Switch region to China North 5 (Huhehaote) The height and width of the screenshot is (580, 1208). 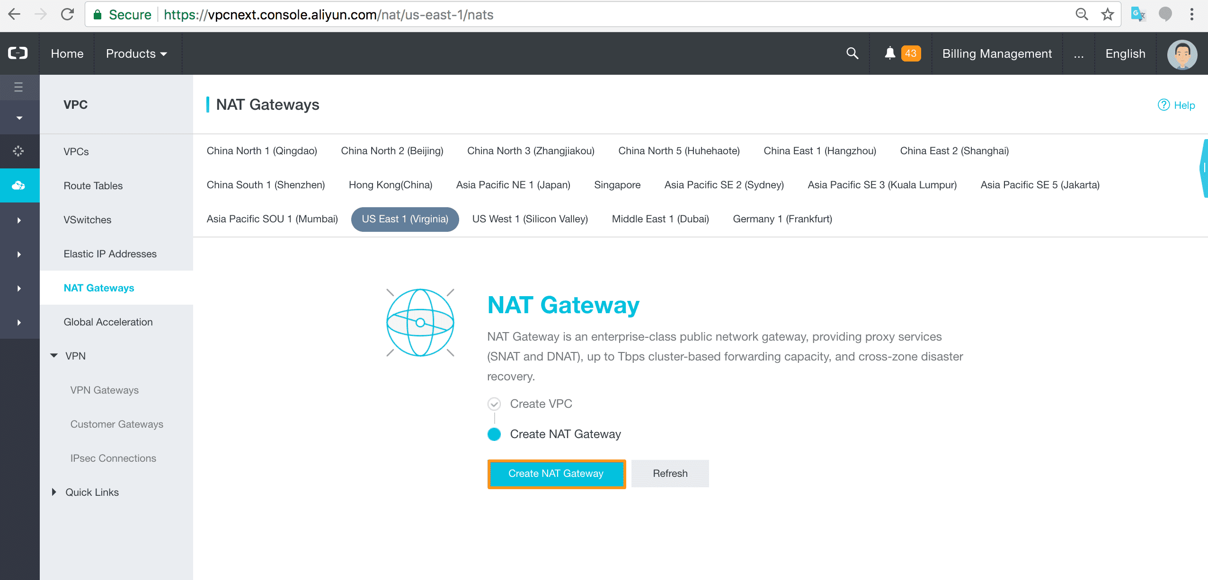click(x=679, y=150)
